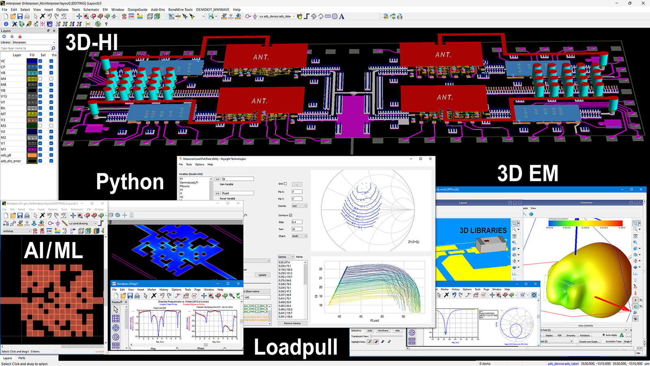Image resolution: width=650 pixels, height=366 pixels.
Task: Click the magnifier icon to search layer names
Action: click(x=53, y=48)
